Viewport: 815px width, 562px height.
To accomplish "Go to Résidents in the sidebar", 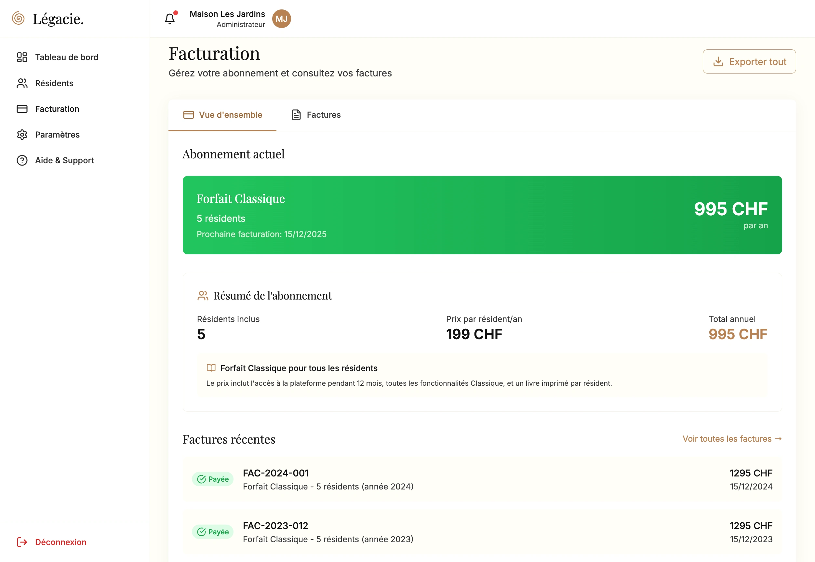I will tap(54, 84).
